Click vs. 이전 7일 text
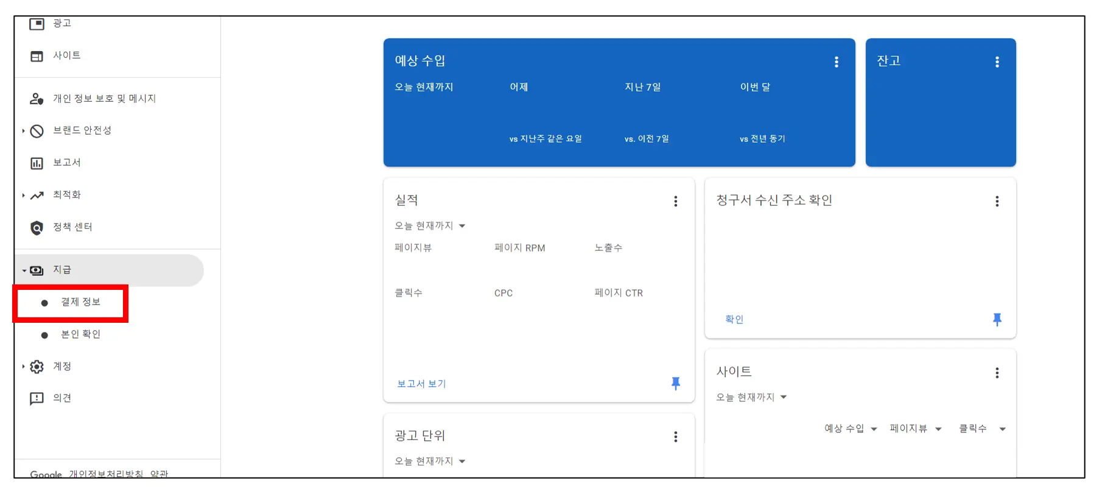1105x500 pixels. 647,139
